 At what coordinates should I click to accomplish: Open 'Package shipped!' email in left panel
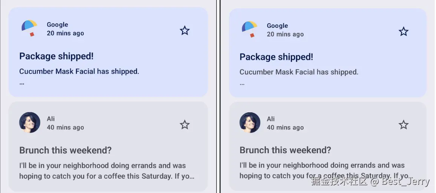(56, 56)
